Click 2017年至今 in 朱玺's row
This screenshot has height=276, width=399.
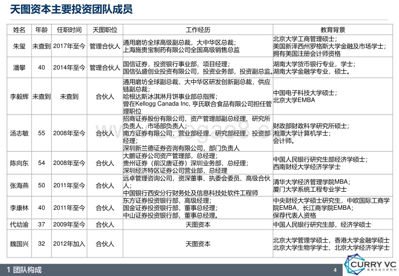tap(69, 46)
